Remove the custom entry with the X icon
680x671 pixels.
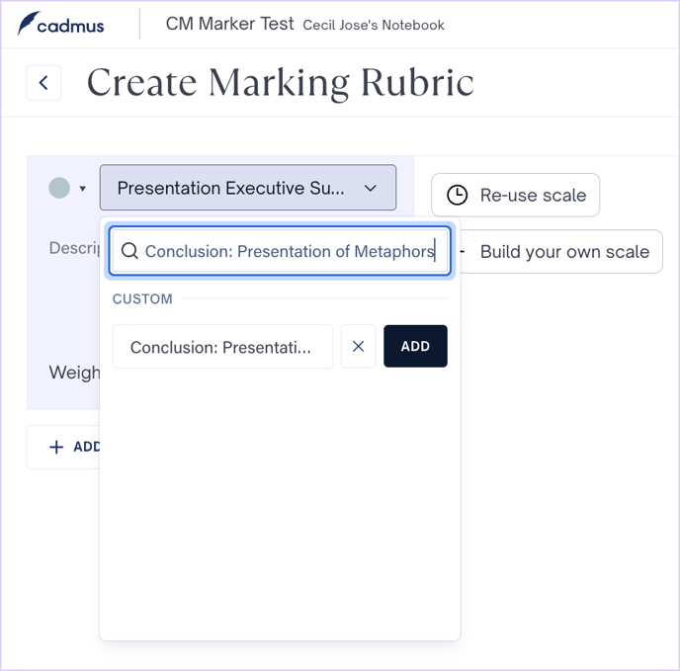coord(358,346)
